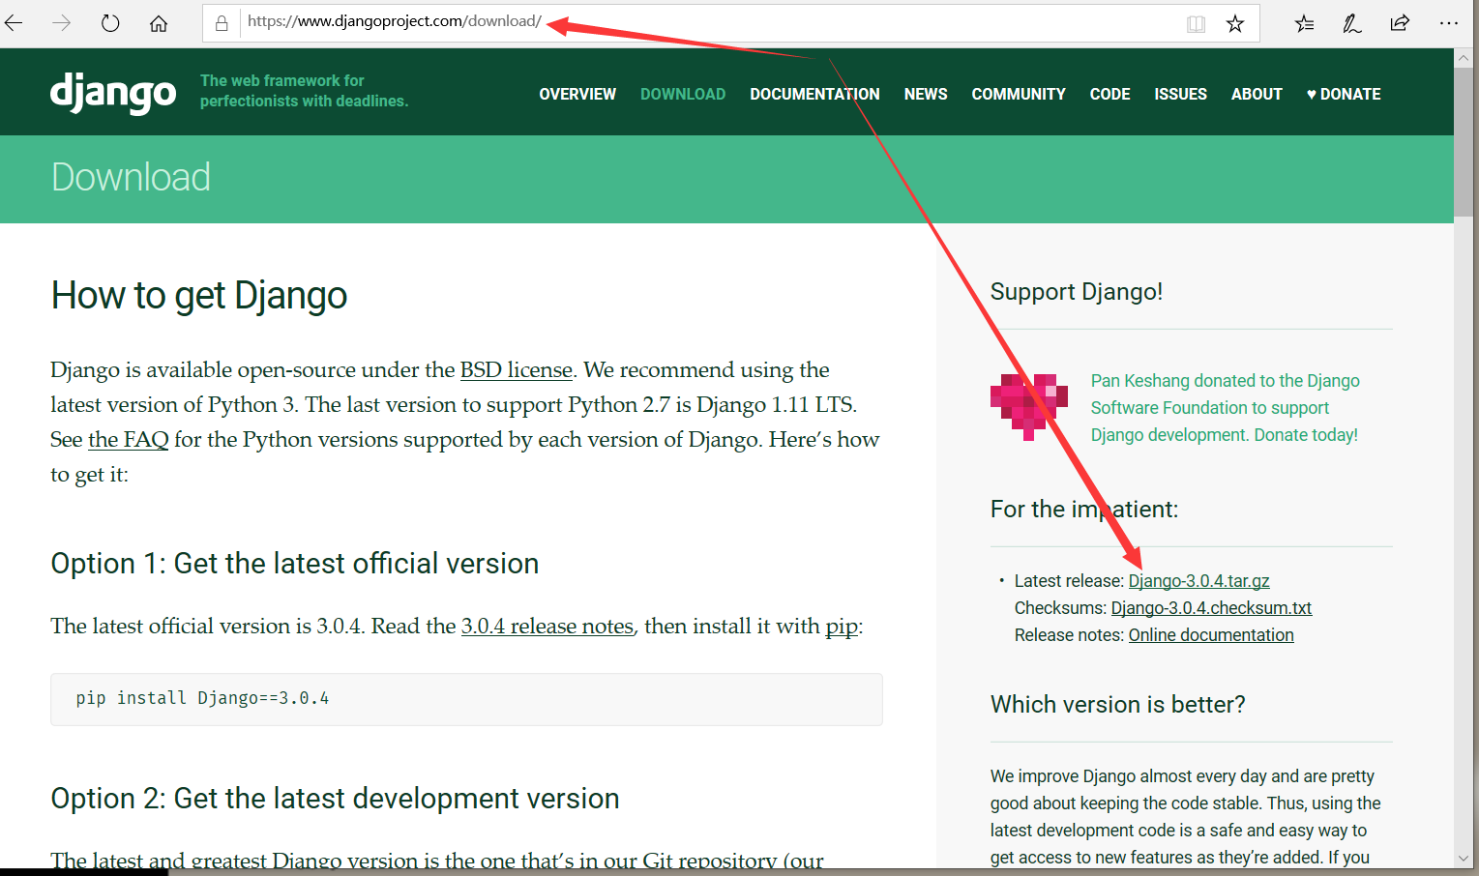Open the News nav item
Image resolution: width=1479 pixels, height=876 pixels.
click(x=926, y=94)
